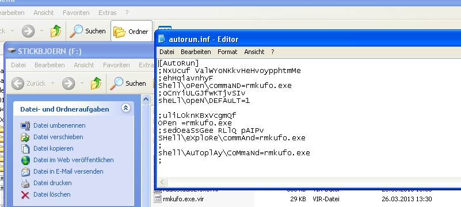Collapse Datei- und Ordneraufgaben panel
Screen dimensions: 461x207
[x=126, y=108]
